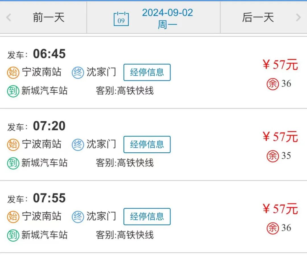Open the 2024-09-02 date selector
Viewport: 307px width, 255px height.
(167, 18)
